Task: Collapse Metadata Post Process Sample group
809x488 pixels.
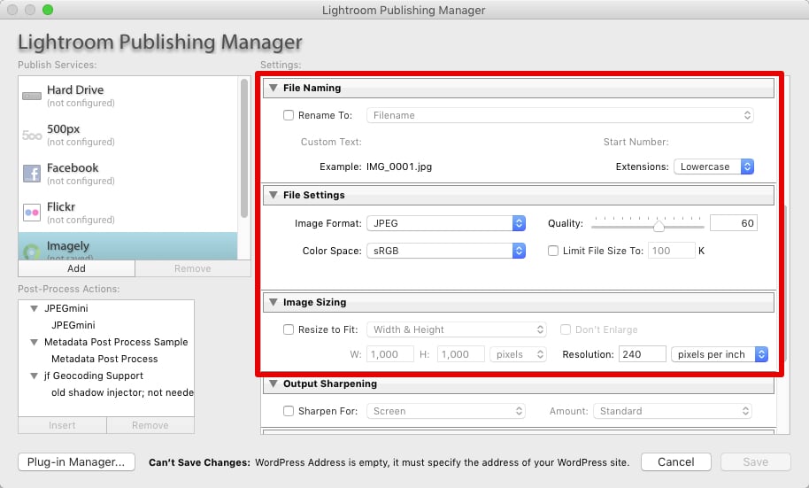Action: pyautogui.click(x=34, y=342)
